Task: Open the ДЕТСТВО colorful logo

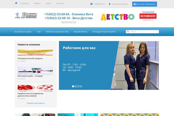Action: click(x=117, y=17)
